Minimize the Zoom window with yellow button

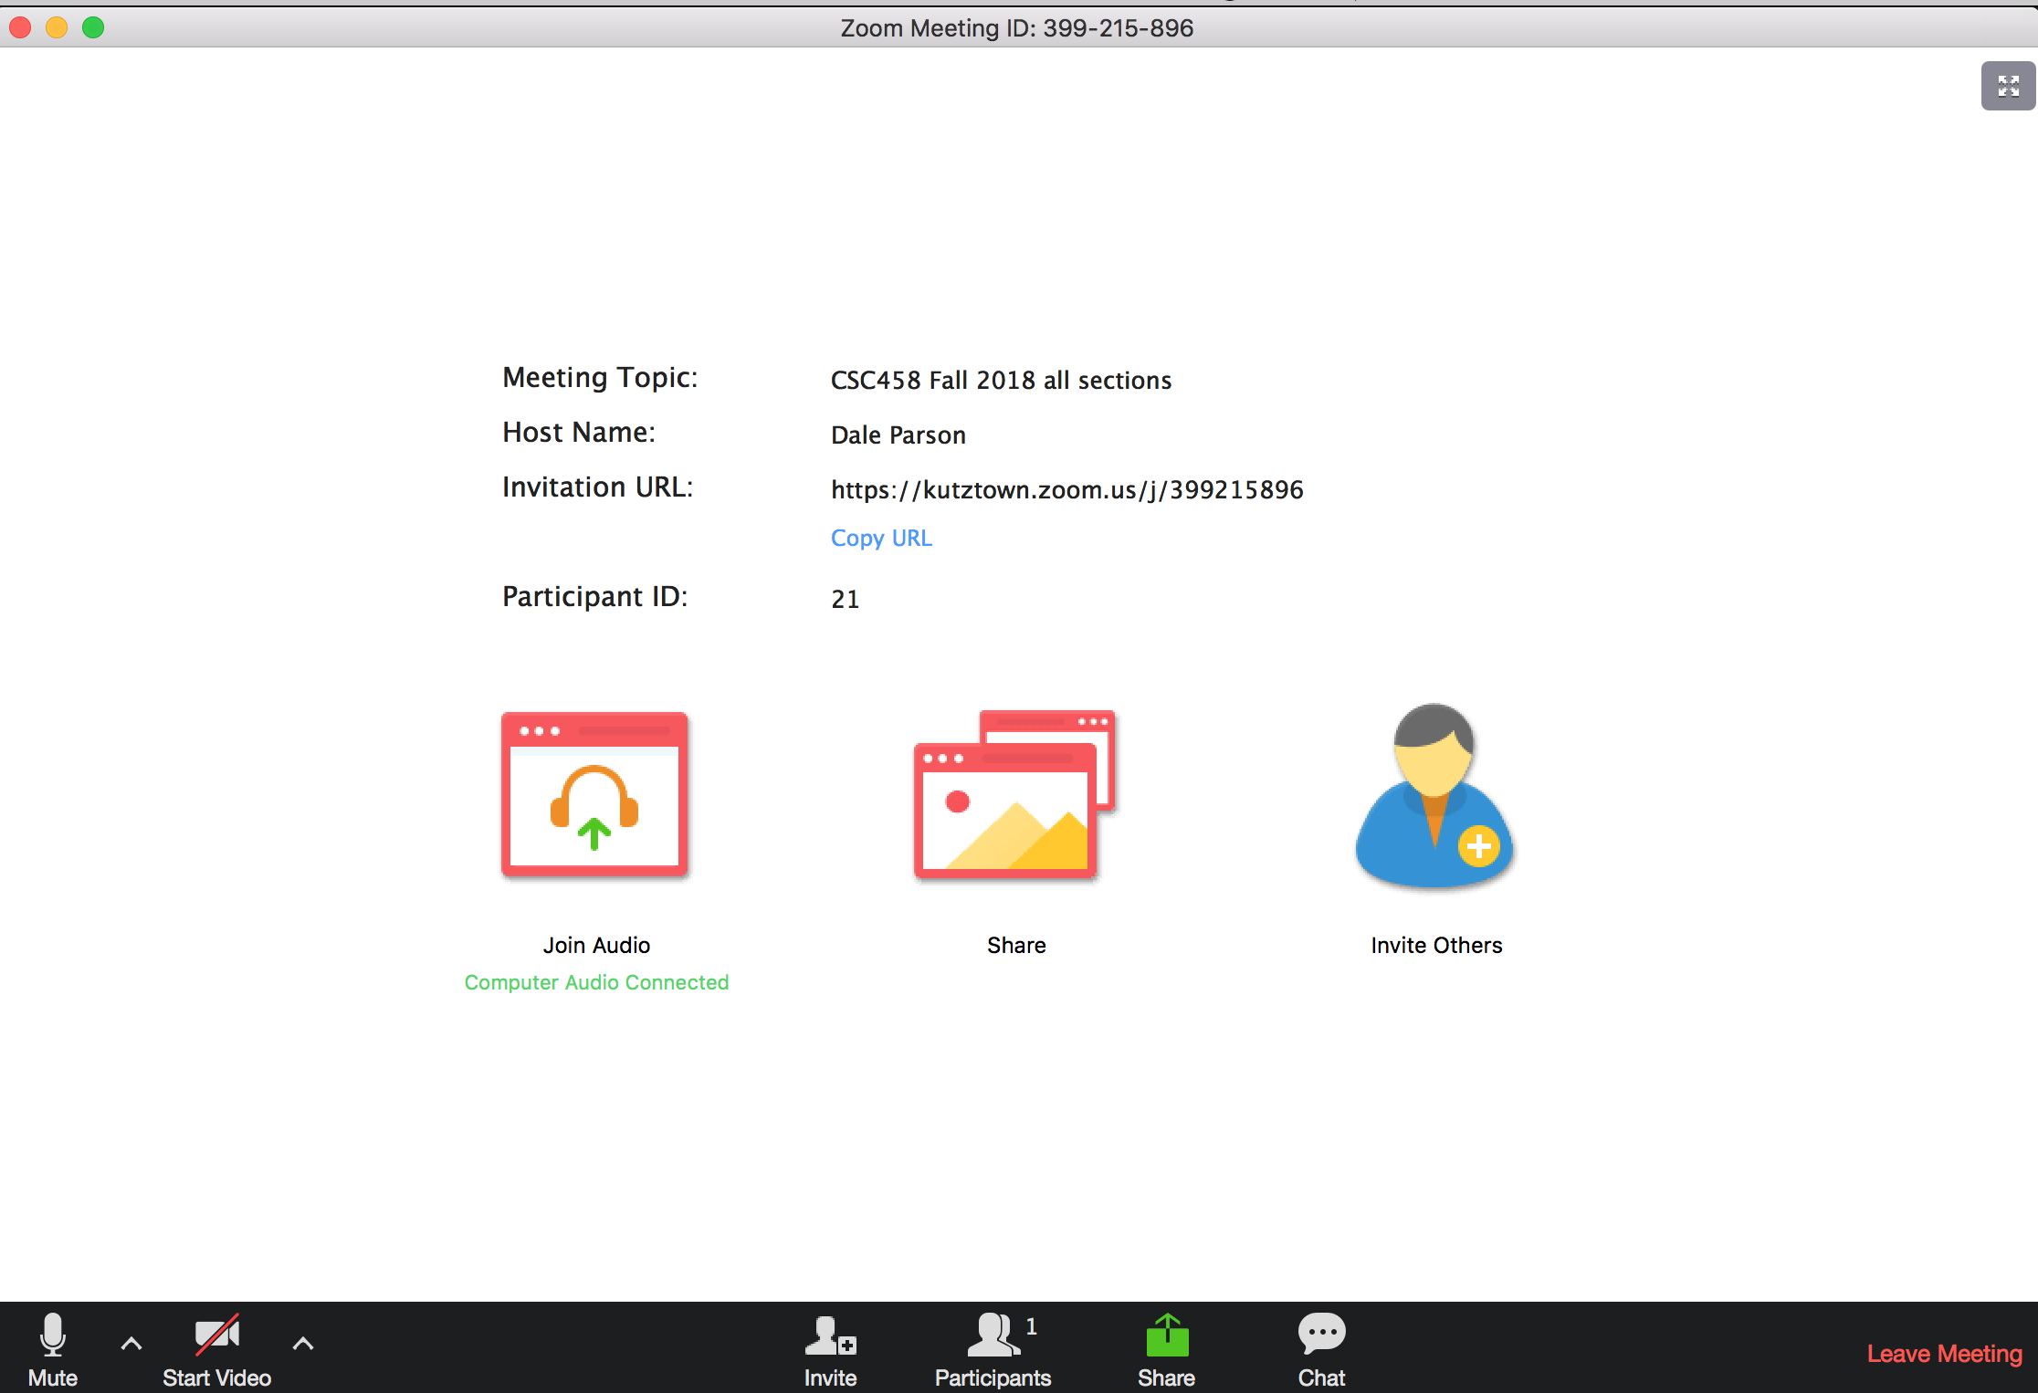57,27
